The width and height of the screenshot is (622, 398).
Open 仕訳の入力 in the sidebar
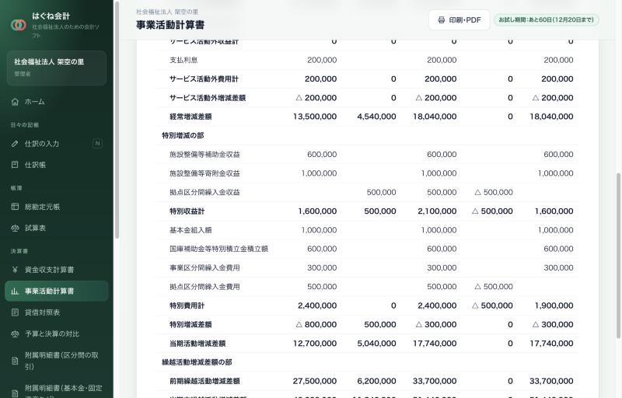[56, 144]
